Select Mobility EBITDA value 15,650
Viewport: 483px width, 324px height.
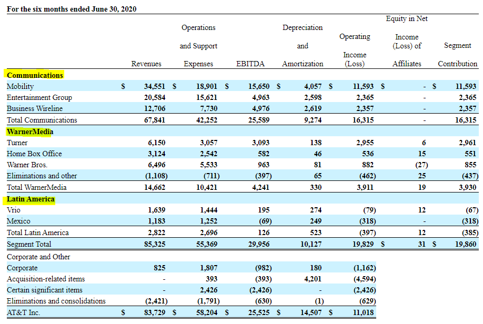click(x=259, y=86)
